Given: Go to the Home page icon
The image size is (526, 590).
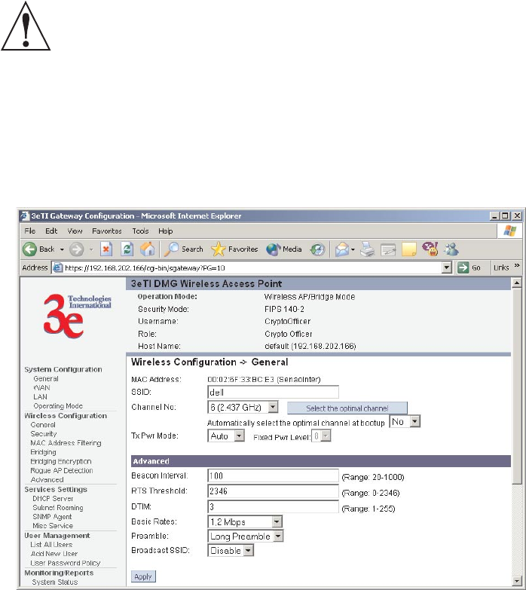Looking at the screenshot, I should [x=148, y=249].
